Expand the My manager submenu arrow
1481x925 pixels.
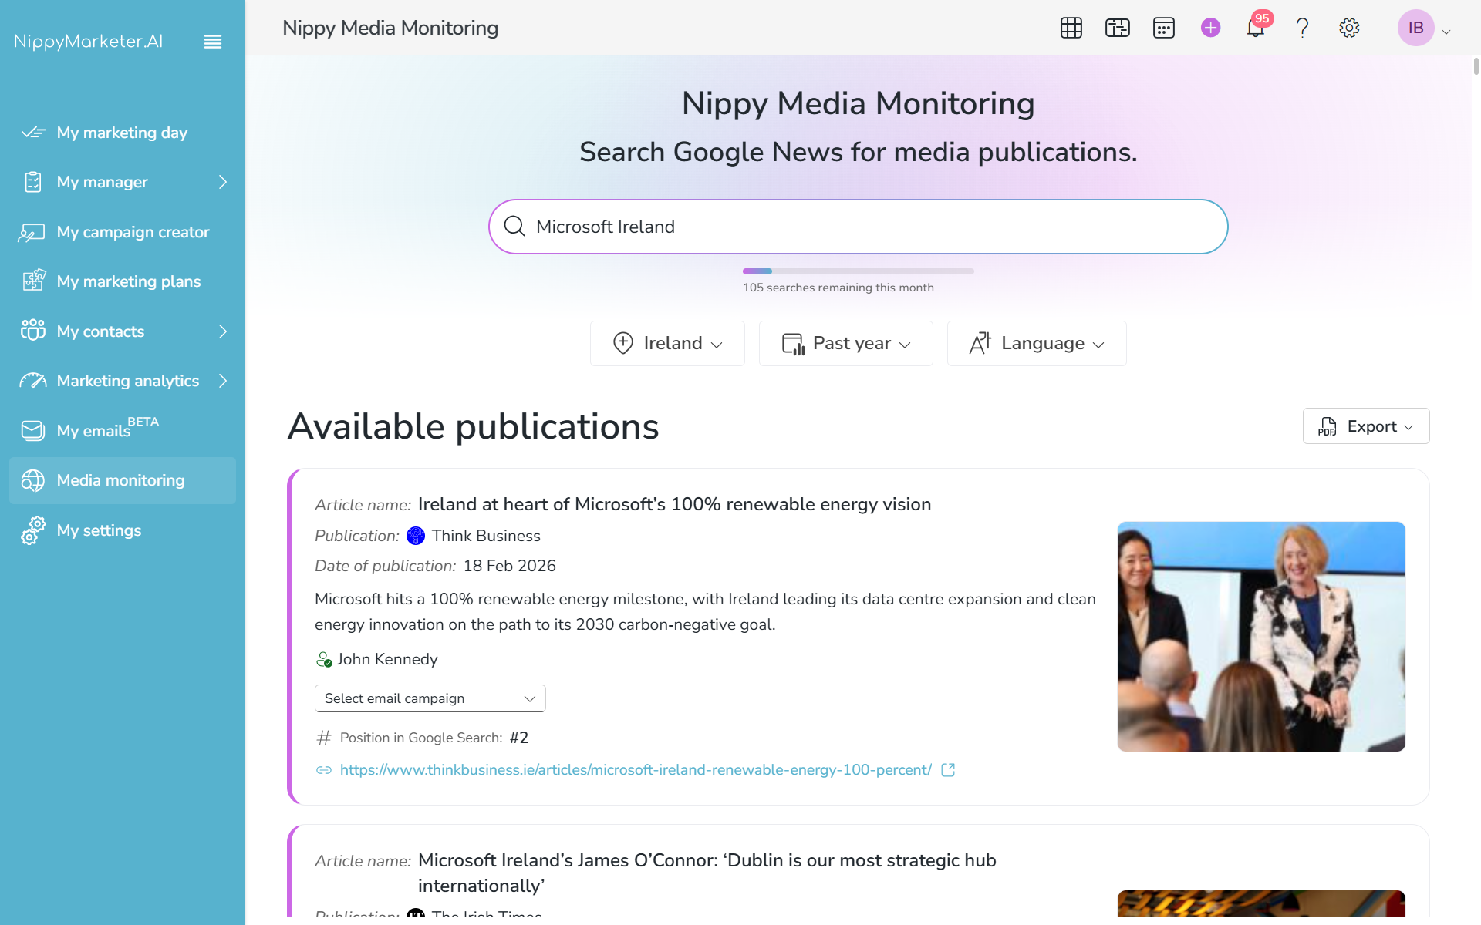tap(223, 182)
